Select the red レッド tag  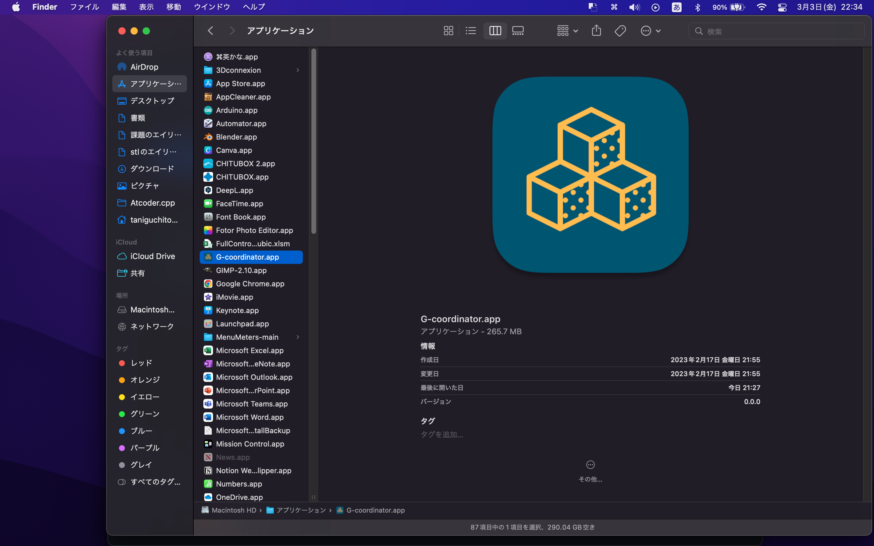pos(141,363)
